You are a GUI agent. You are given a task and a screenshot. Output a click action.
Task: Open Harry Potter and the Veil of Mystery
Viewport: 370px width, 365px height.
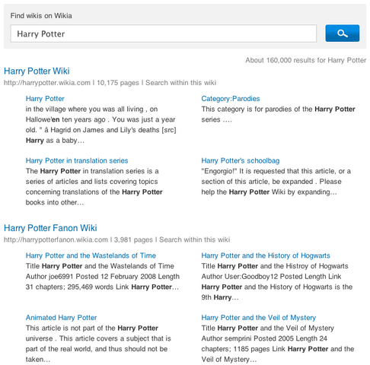[x=258, y=318]
